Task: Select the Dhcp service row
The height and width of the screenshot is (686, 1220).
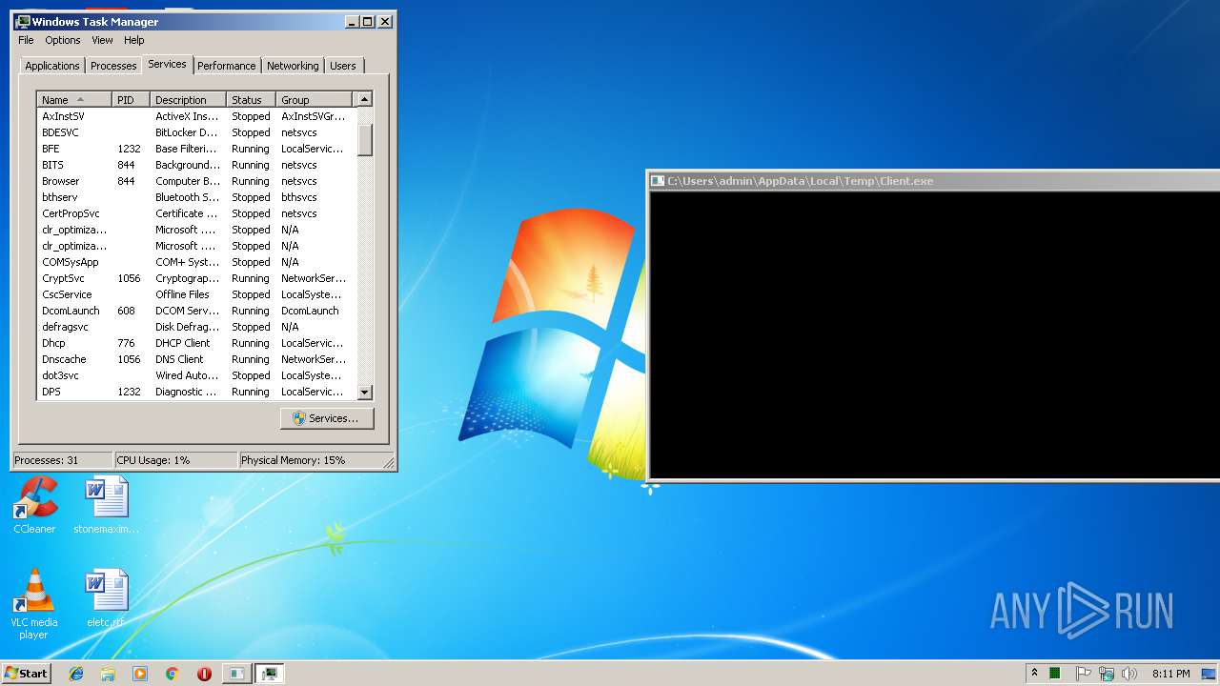Action: 196,343
